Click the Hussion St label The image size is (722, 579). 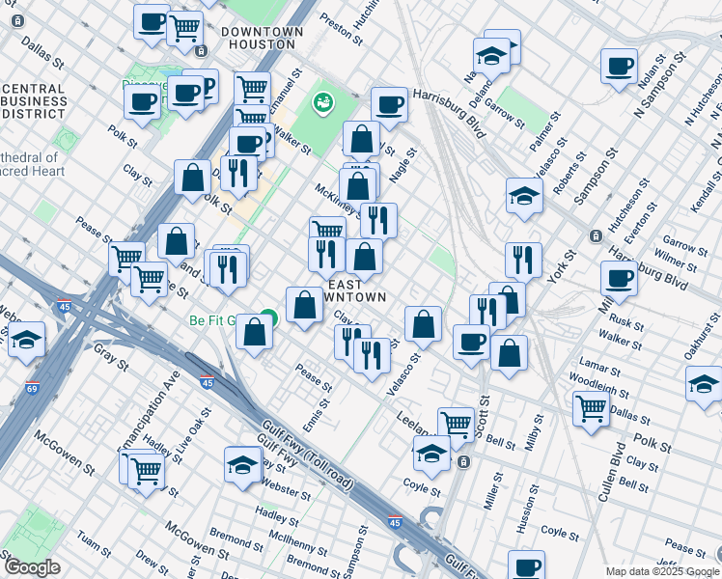coord(527,510)
